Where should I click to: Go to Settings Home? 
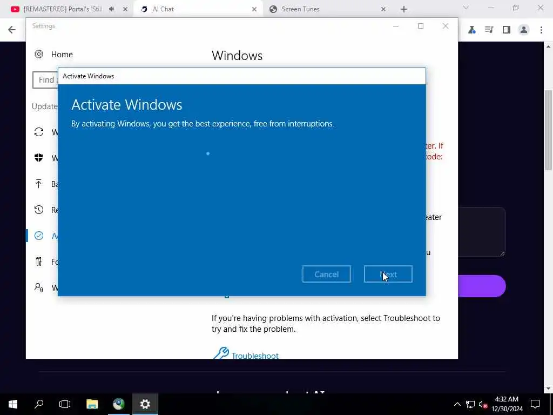coord(62,55)
